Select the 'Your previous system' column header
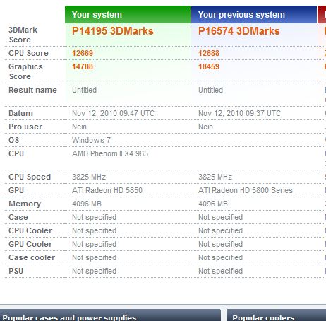326x321 pixels. [x=254, y=15]
